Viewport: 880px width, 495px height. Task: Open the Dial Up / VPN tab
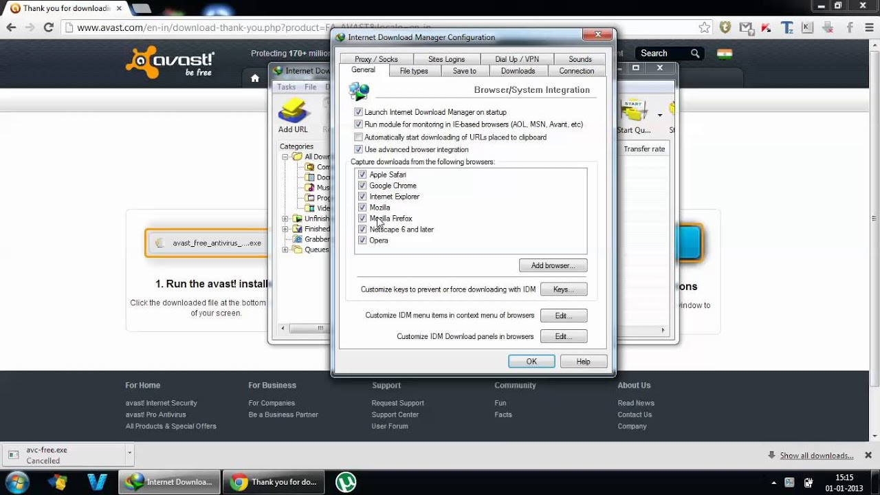pyautogui.click(x=517, y=59)
